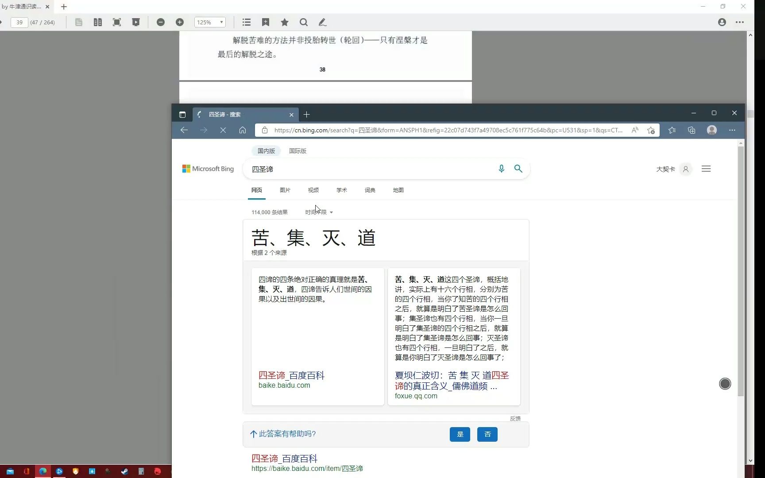Screen dimensions: 765x478
Task: Open search in the PDF reader toolbar
Action: click(304, 22)
